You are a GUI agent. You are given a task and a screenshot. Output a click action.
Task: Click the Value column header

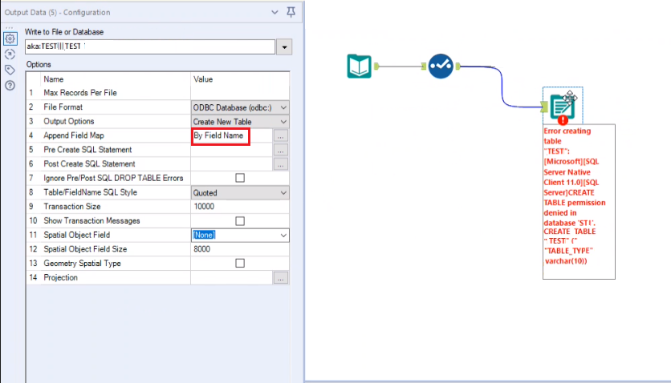(x=203, y=79)
